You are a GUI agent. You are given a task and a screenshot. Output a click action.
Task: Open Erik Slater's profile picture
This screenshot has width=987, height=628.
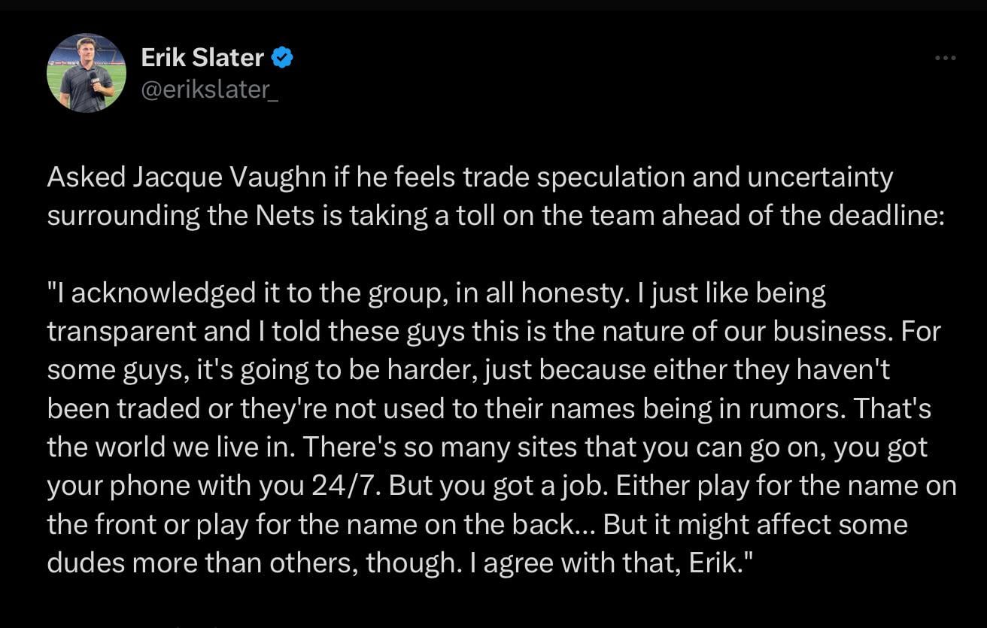86,73
